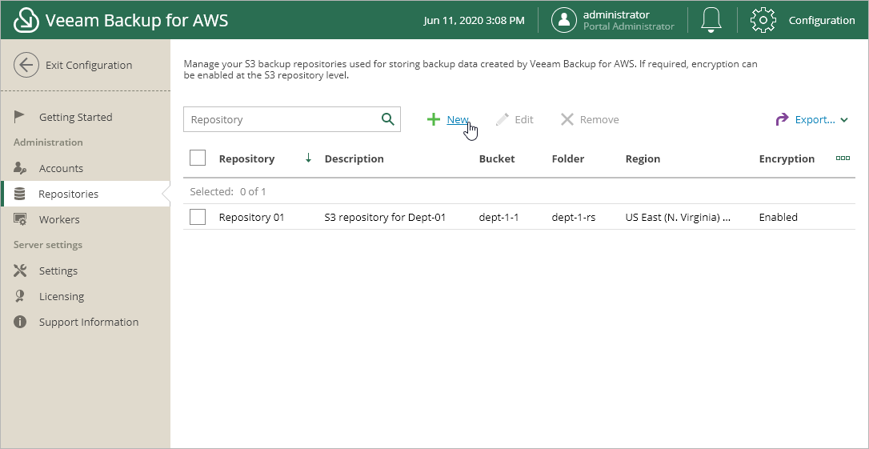Click the 'US East (N. Virginia)' region cell

678,217
